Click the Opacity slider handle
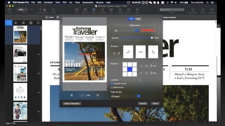Viewport: 225px width, 126px height. tap(152, 38)
